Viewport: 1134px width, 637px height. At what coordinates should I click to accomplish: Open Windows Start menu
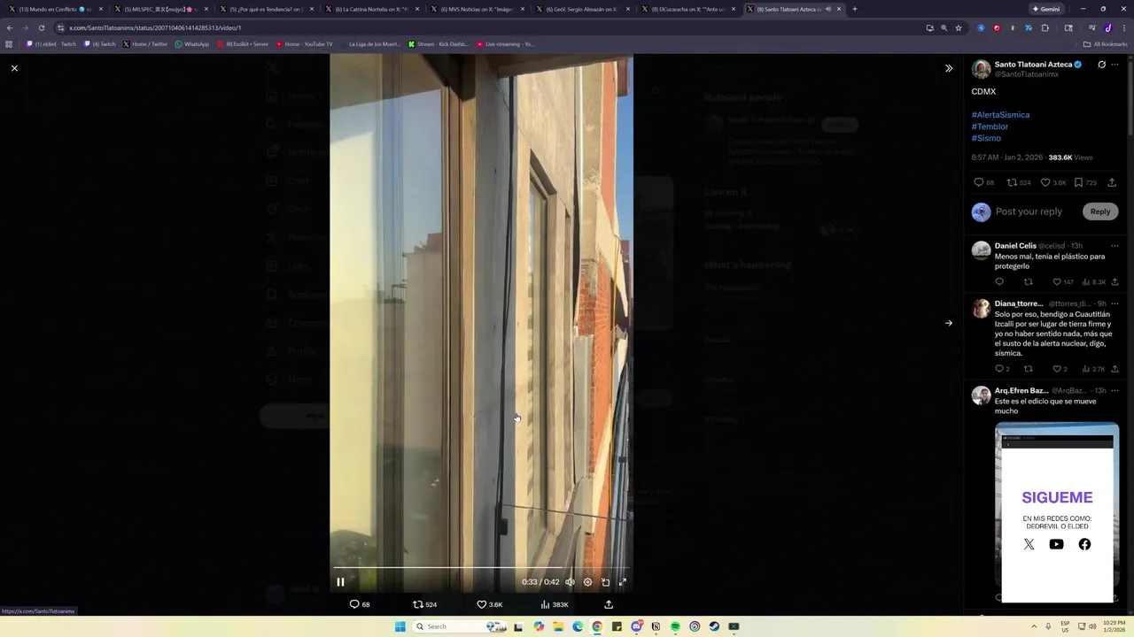(400, 626)
